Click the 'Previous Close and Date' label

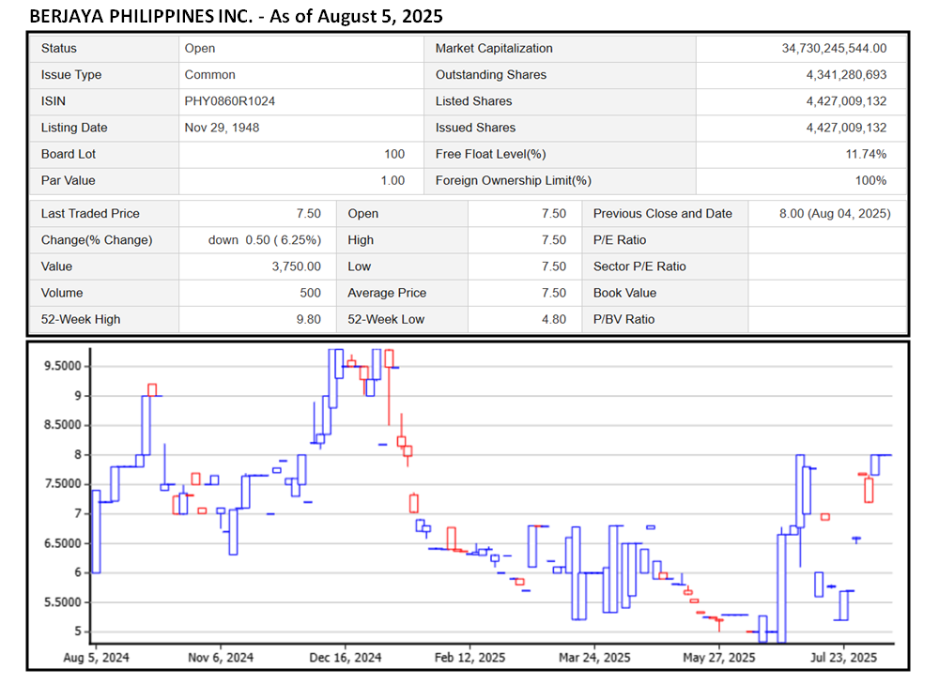click(x=662, y=214)
